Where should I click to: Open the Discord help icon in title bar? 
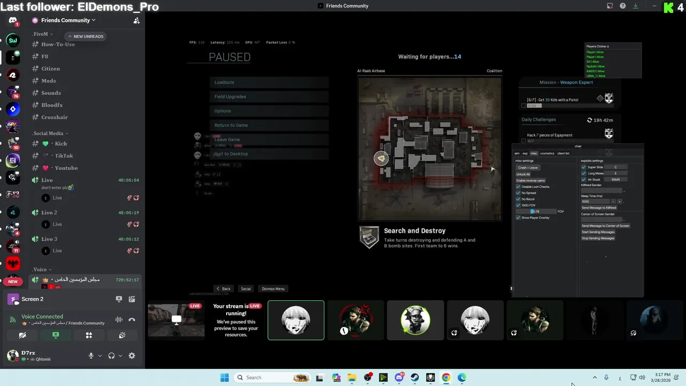623,6
